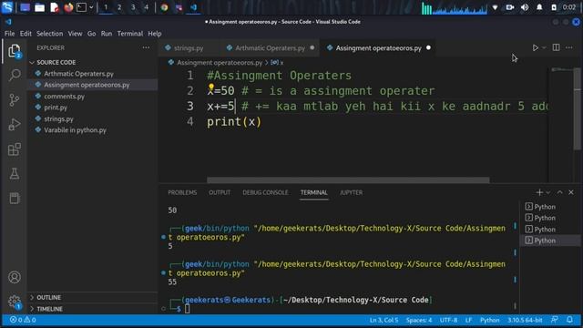Screen dimensions: 583x328
Task: Select the Assingment operatoeoros.py editor tab
Action: 378,48
